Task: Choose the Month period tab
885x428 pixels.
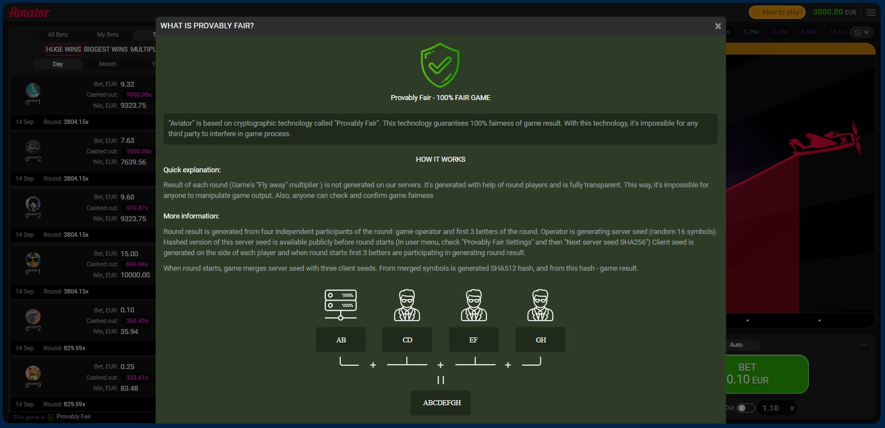Action: tap(108, 64)
